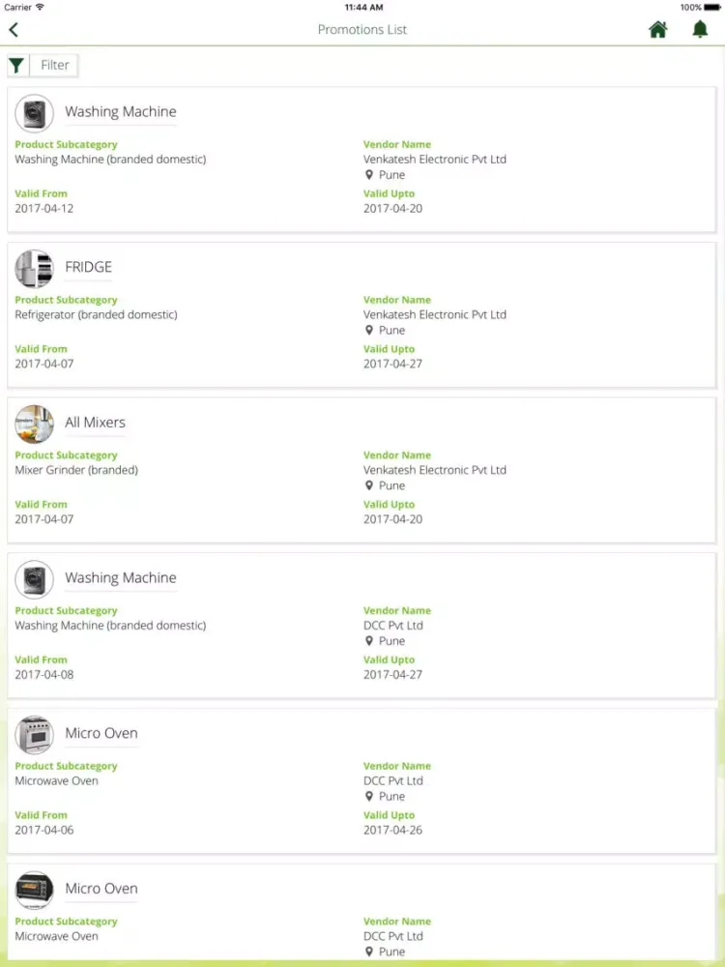
Task: Go to the home screen icon
Action: pos(658,30)
